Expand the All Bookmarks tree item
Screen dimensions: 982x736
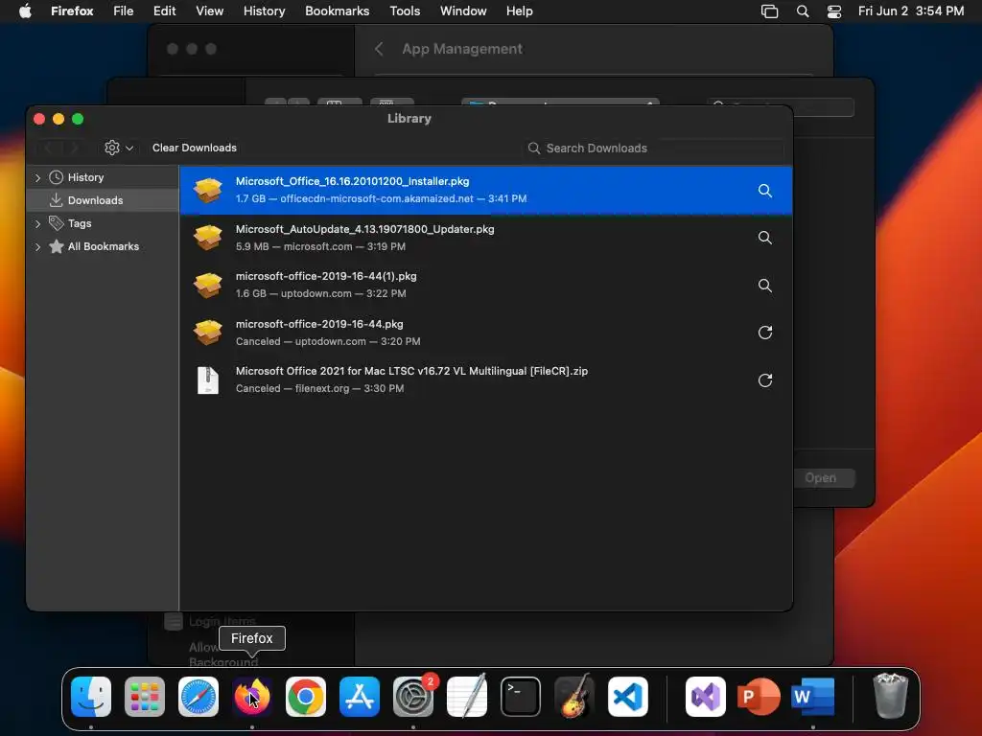click(x=37, y=246)
